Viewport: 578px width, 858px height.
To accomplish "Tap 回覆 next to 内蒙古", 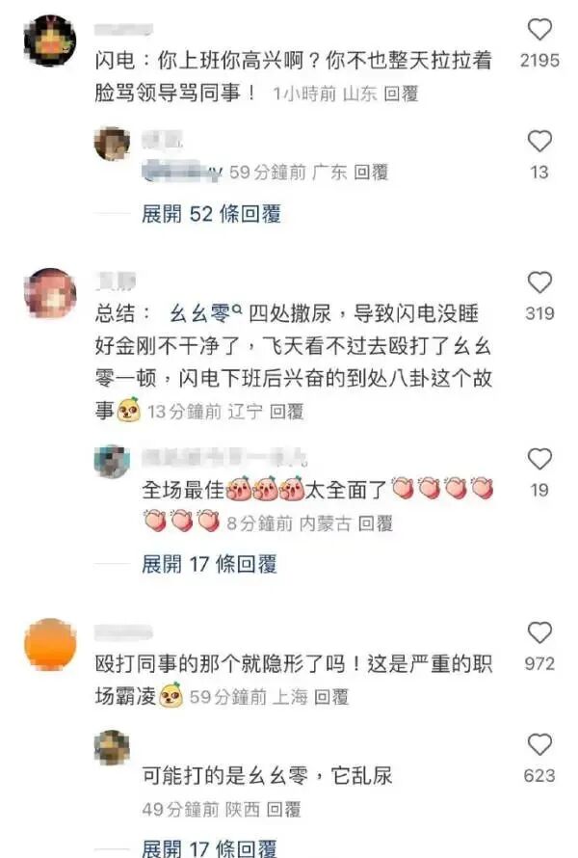I will 375,523.
